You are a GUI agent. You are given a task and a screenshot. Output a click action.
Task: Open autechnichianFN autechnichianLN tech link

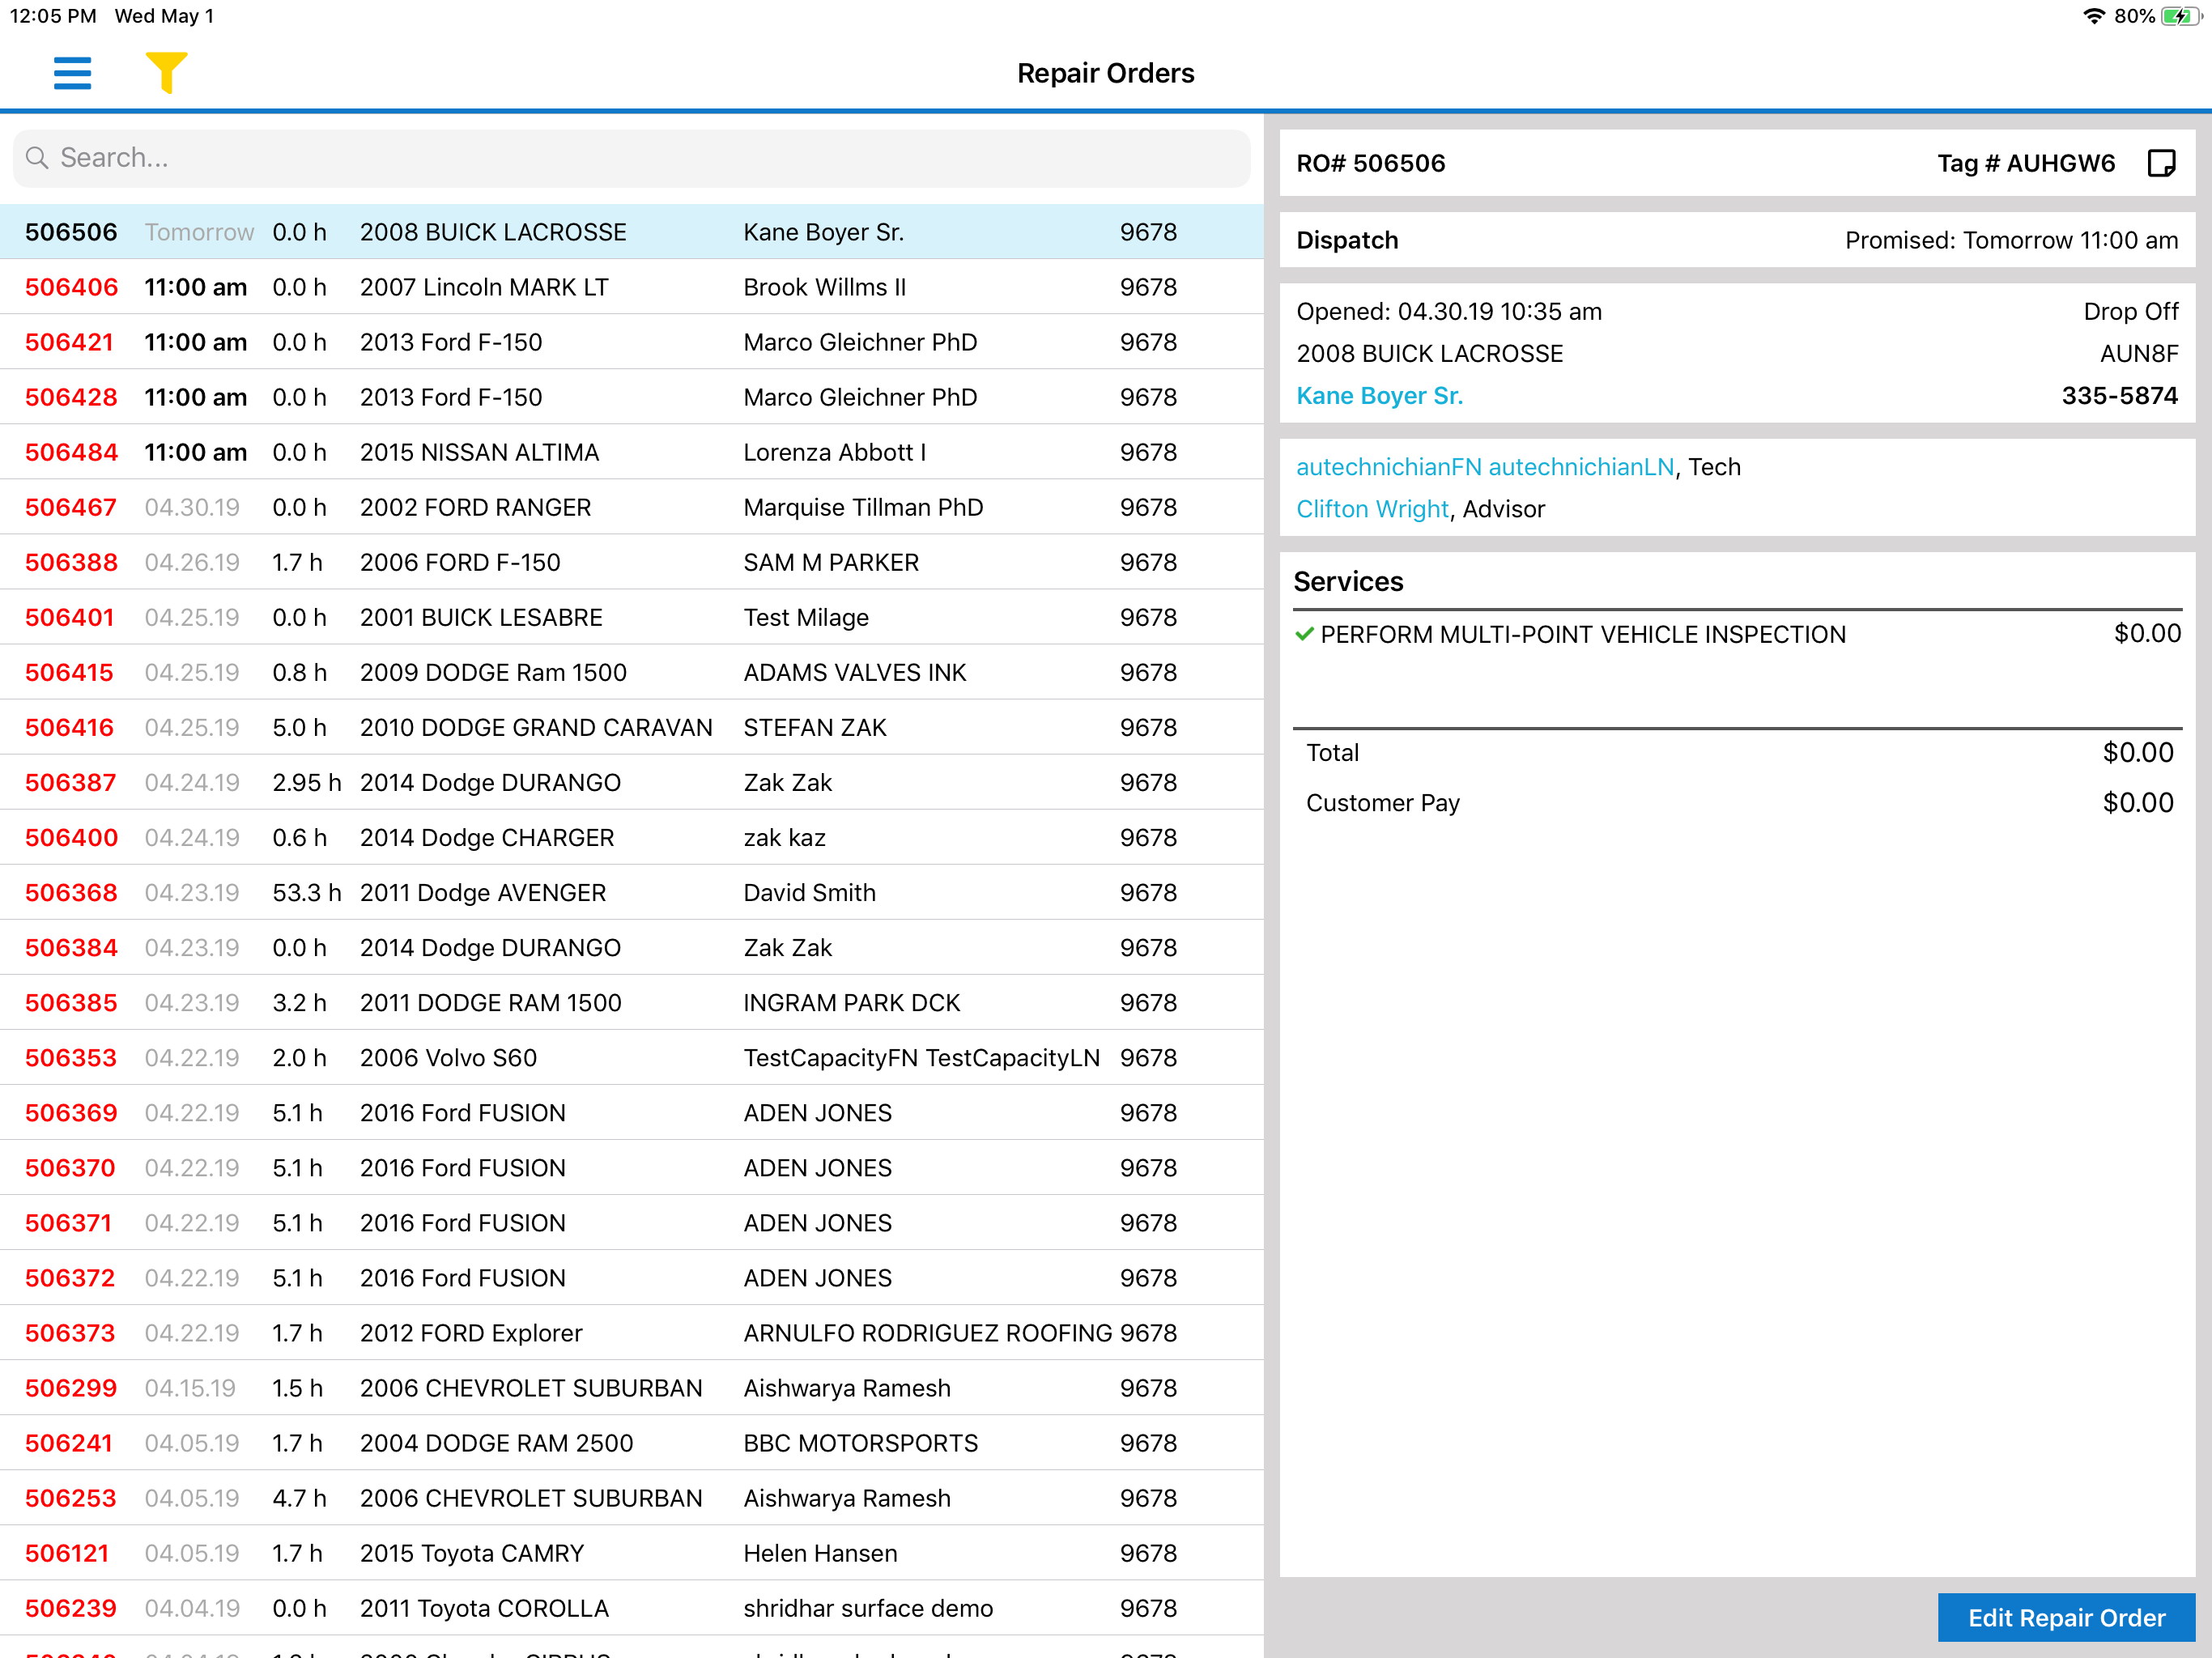click(1485, 467)
